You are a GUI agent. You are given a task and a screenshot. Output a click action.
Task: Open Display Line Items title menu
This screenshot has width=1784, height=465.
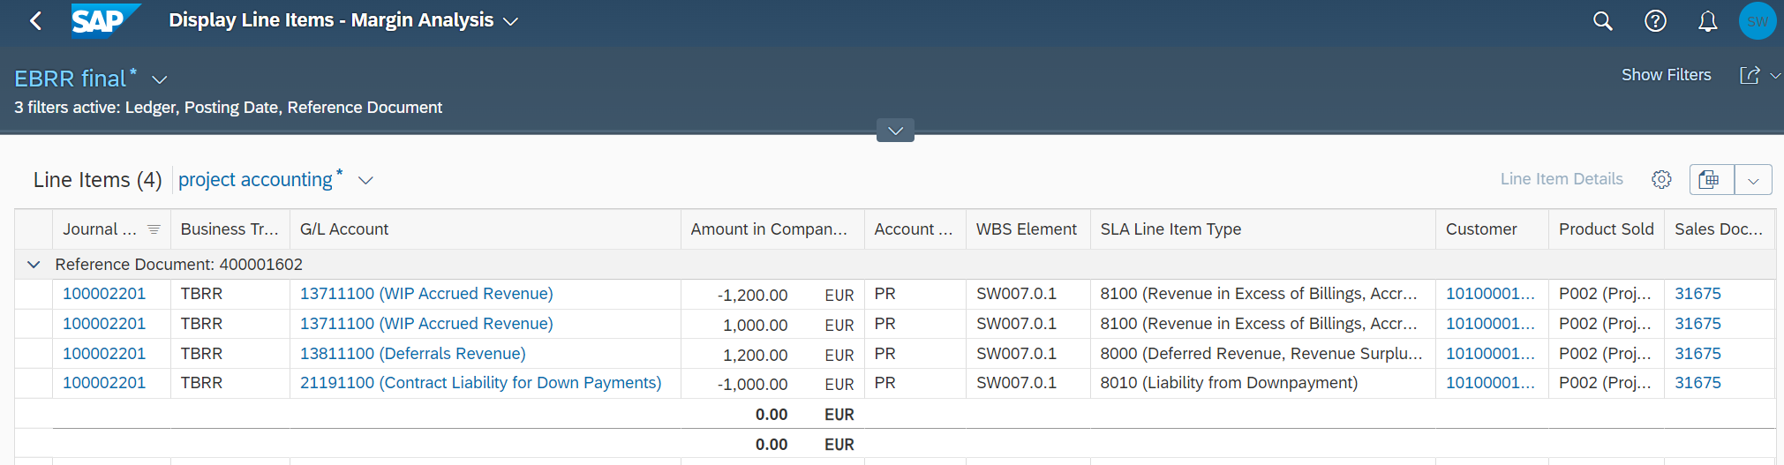pyautogui.click(x=510, y=21)
